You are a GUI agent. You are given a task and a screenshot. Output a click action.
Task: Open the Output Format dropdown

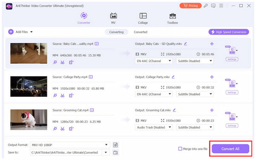click(70, 145)
